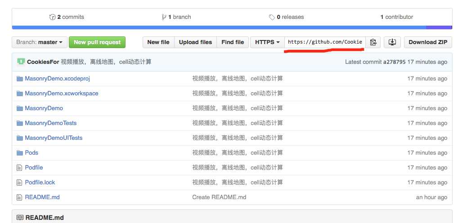
Task: Click the MasonryDemoUITests folder icon
Action: tap(20, 138)
